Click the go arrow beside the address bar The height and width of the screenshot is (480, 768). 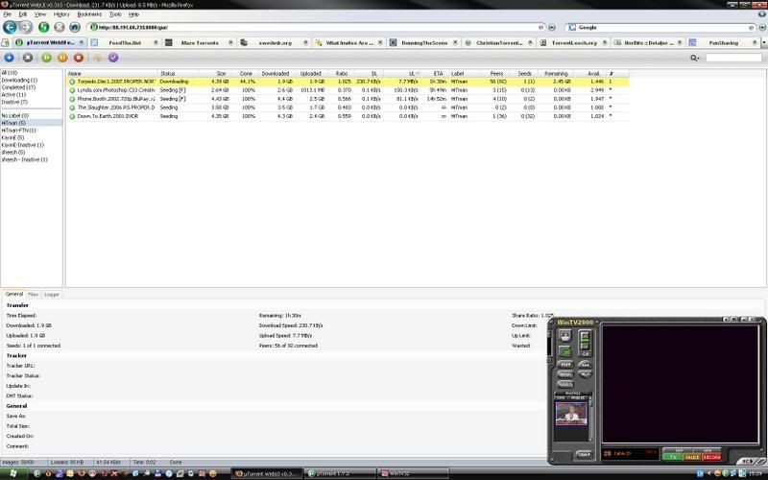point(551,28)
